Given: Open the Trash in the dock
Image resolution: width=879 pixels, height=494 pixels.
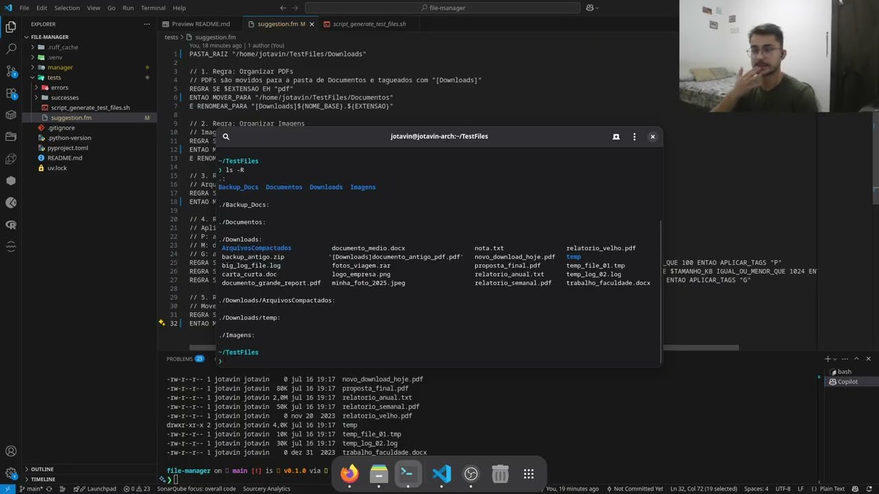Looking at the screenshot, I should [500, 473].
